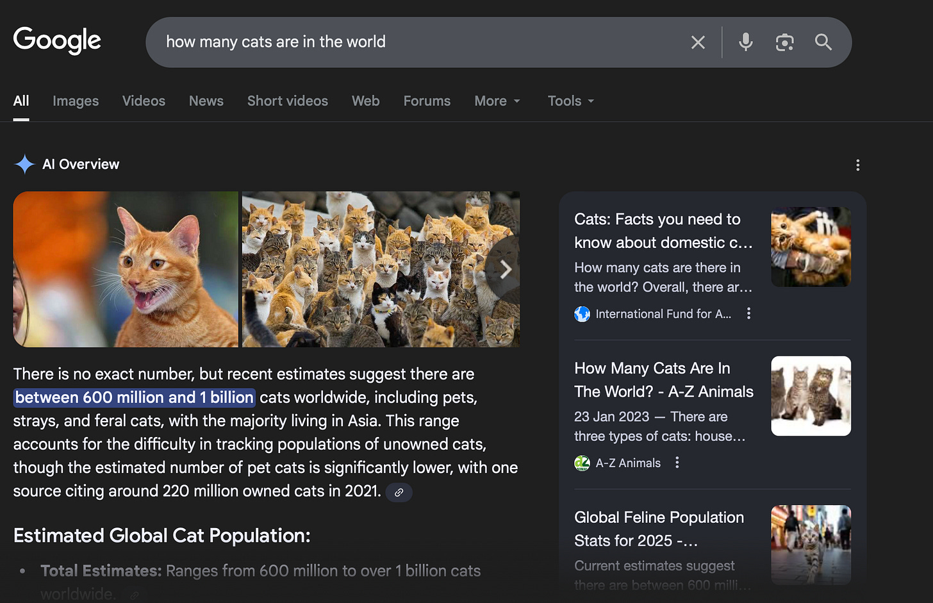933x603 pixels.
Task: Click the A-Z Animals favicon
Action: pyautogui.click(x=582, y=463)
